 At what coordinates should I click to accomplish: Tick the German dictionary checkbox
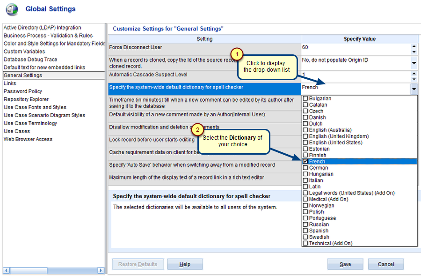point(305,167)
